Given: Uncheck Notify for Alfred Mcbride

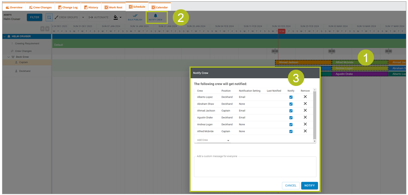Looking at the screenshot, I should (x=291, y=131).
